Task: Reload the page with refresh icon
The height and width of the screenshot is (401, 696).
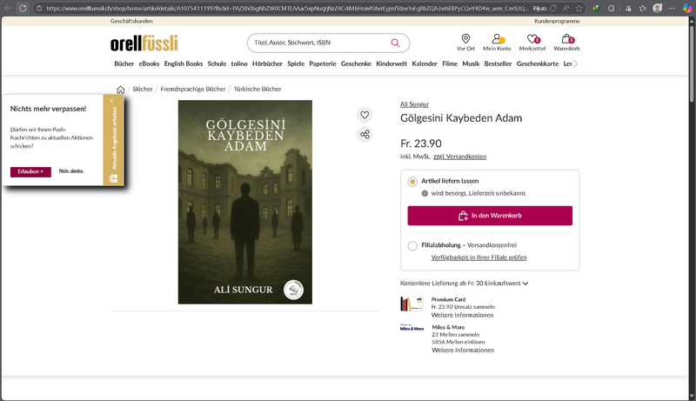Action: pos(23,8)
